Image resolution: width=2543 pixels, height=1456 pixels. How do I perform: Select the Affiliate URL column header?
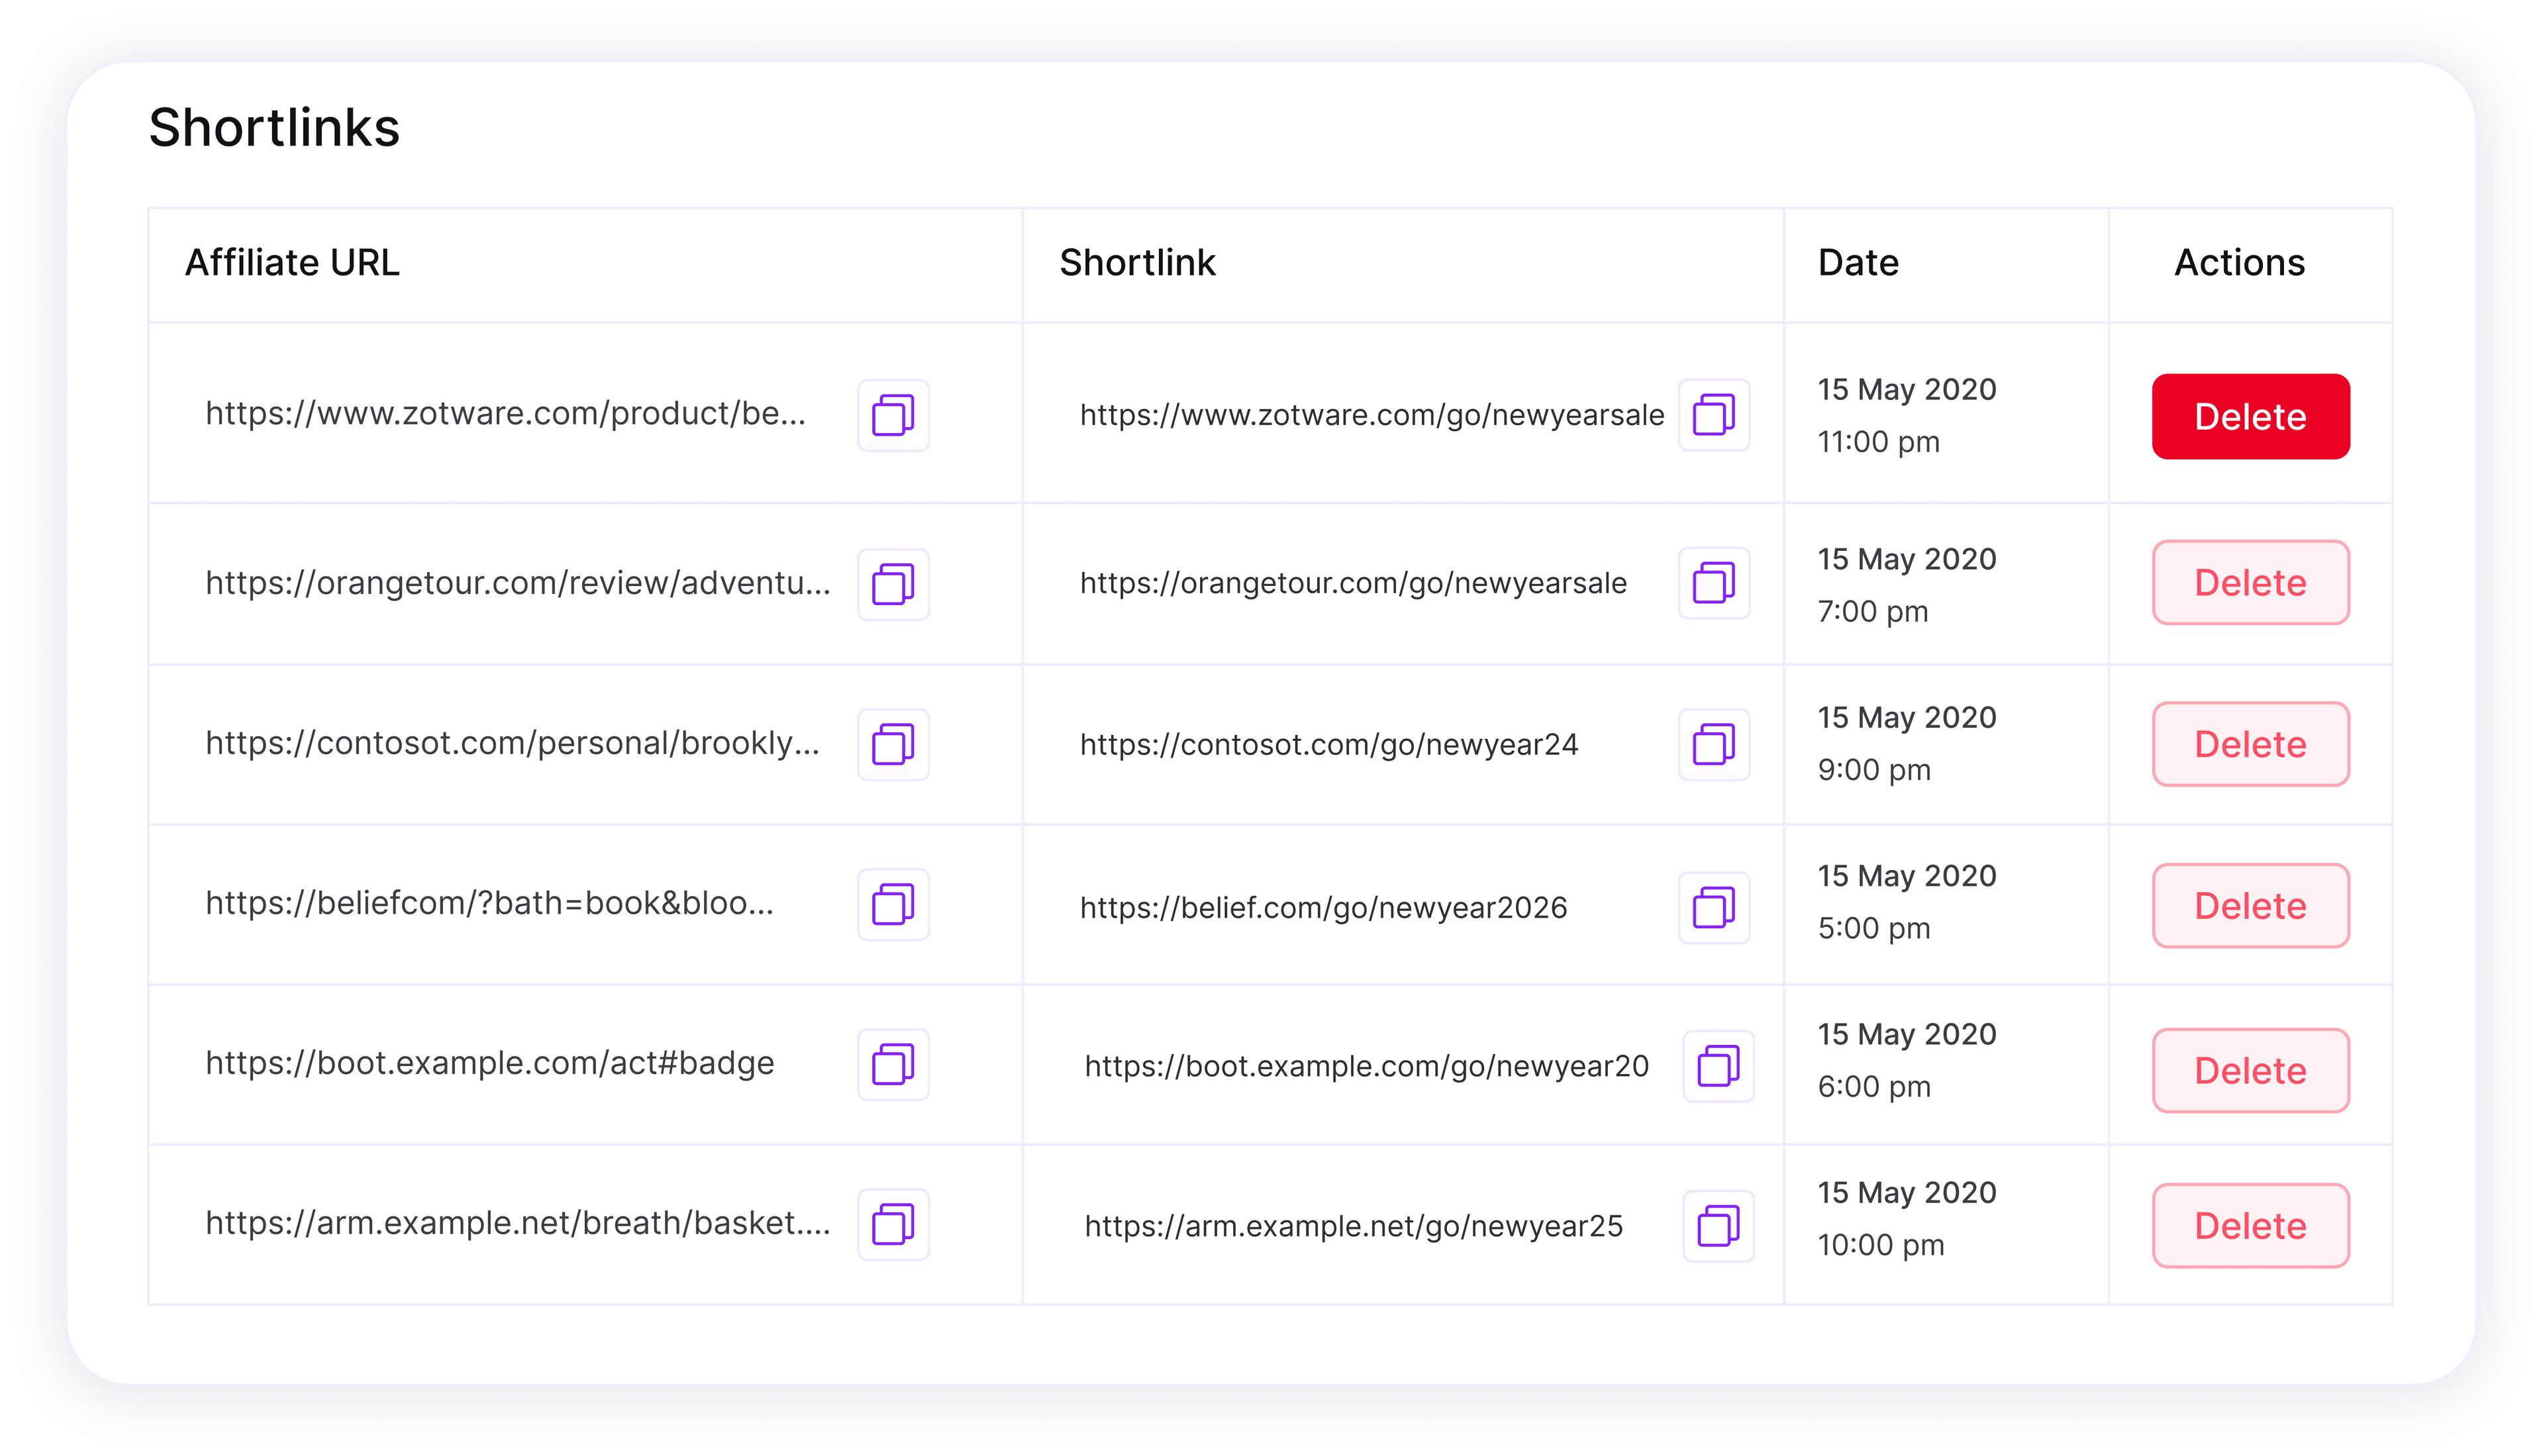tap(291, 262)
